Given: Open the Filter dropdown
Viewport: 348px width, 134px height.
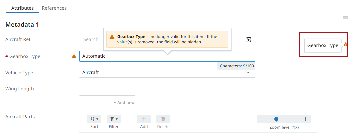Looking at the screenshot, I should tap(114, 119).
